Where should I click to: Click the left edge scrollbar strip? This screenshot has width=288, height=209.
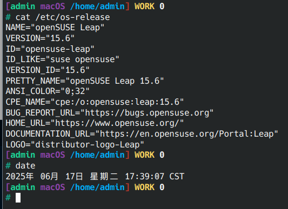tap(1, 60)
